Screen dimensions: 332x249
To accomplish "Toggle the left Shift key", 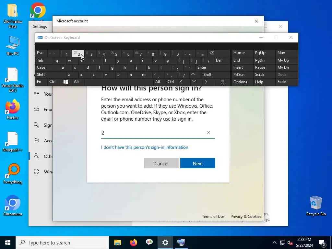I will pos(50,75).
